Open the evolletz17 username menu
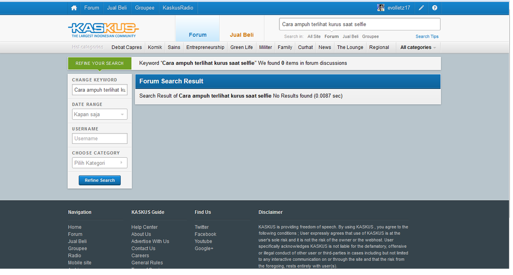The width and height of the screenshot is (513, 275). pyautogui.click(x=399, y=8)
